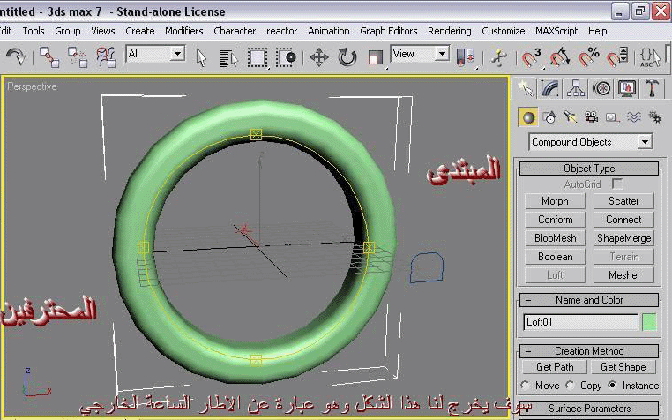672x420 pixels.
Task: Activate Select and Rotate tool
Action: (347, 57)
